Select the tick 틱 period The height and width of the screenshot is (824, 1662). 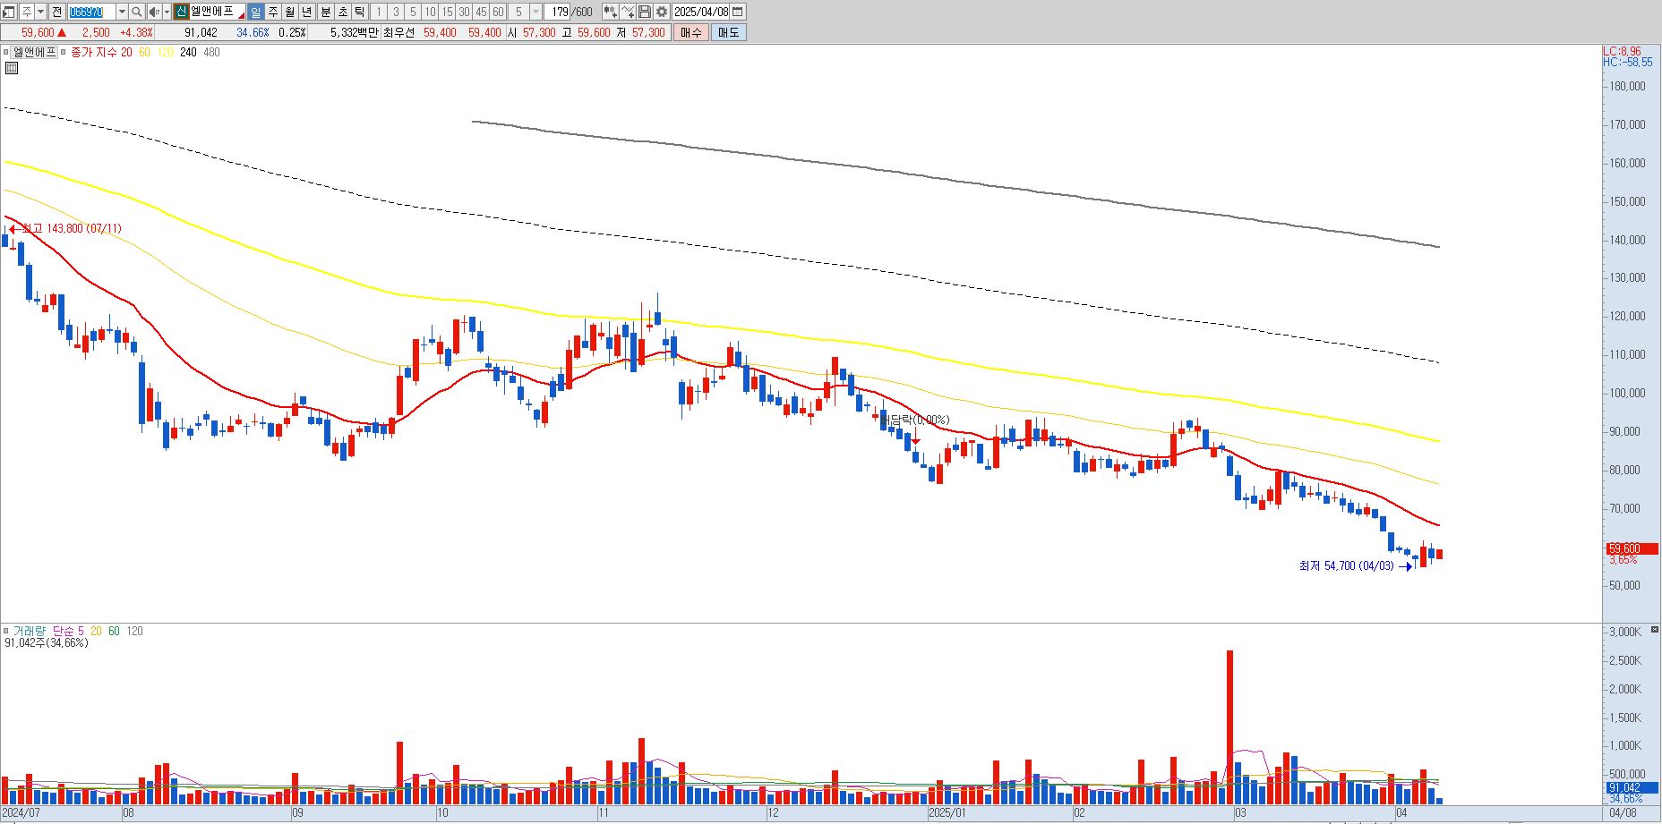tap(359, 12)
